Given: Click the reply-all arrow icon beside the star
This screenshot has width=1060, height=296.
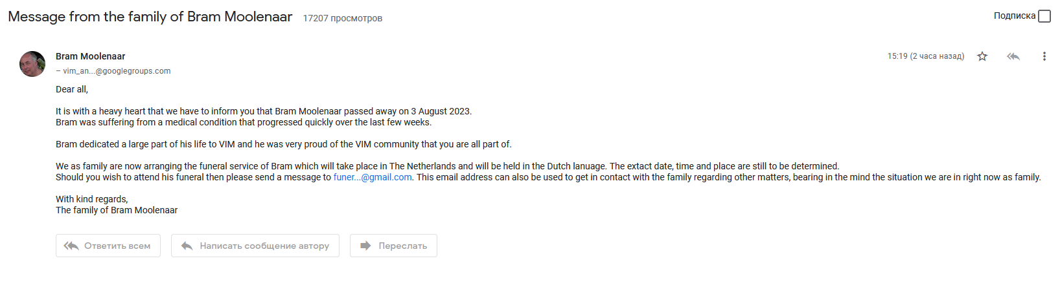Looking at the screenshot, I should click(x=1013, y=56).
